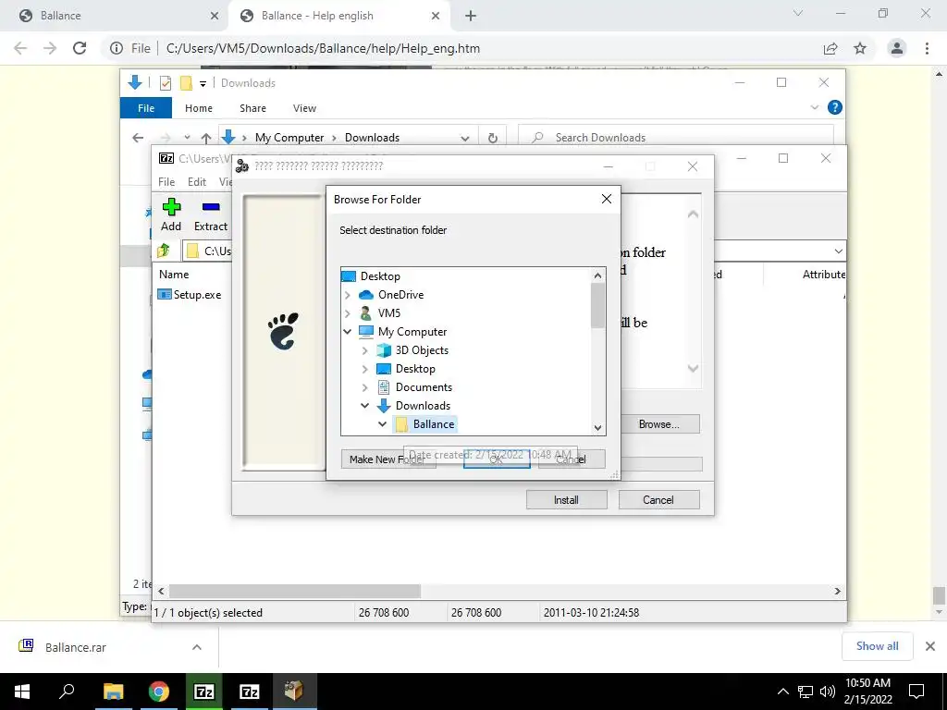947x710 pixels.
Task: Bookmark this page with the star icon
Action: click(860, 48)
